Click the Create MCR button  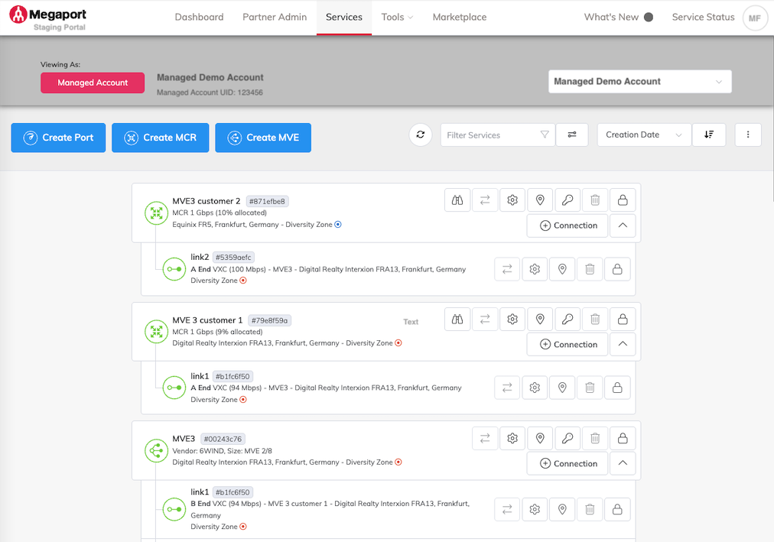tap(160, 138)
